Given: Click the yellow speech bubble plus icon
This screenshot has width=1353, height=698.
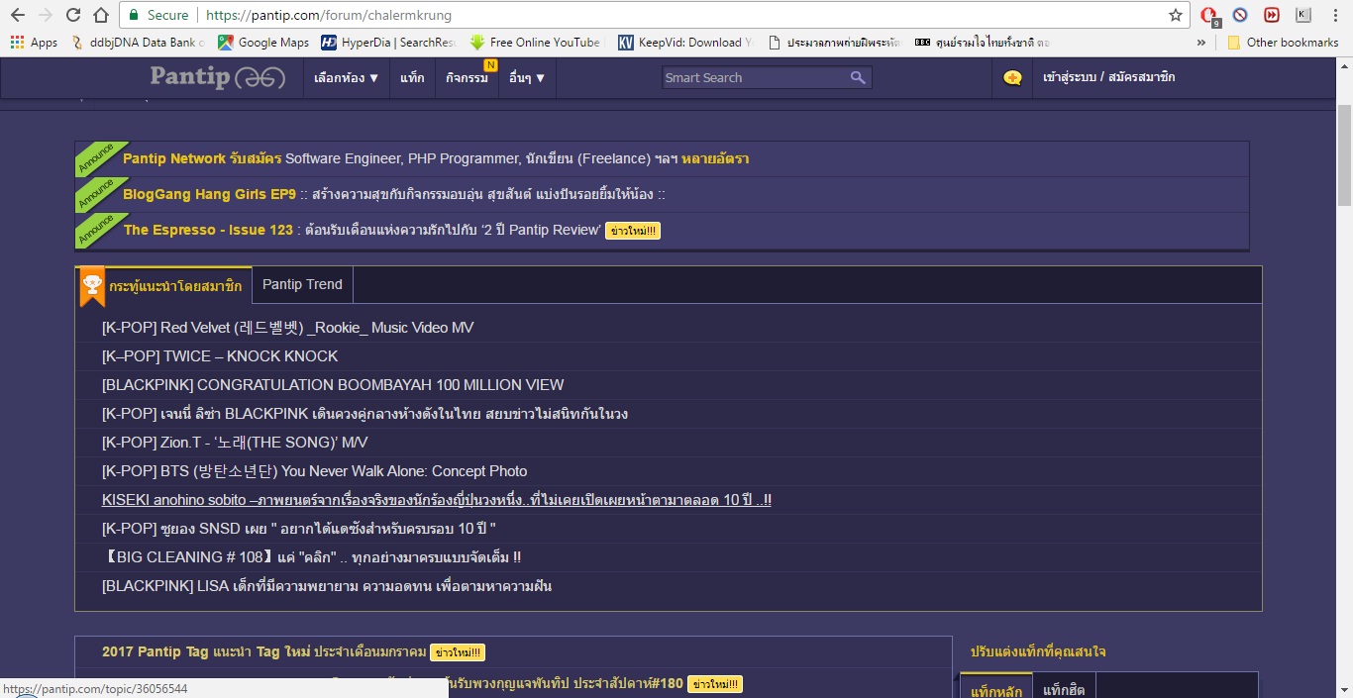Looking at the screenshot, I should tap(1012, 77).
